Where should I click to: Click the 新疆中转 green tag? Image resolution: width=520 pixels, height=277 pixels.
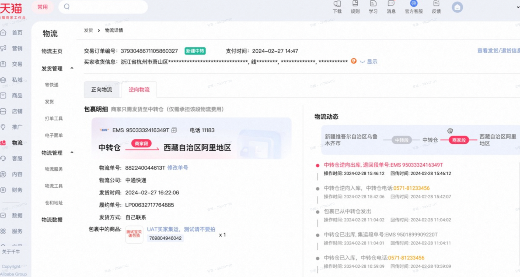pos(195,51)
